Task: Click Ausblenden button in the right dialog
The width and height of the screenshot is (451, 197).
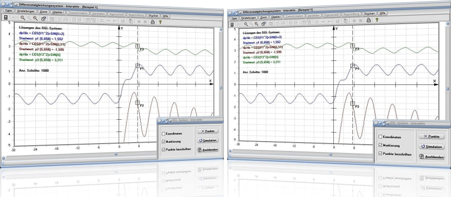Action: [431, 157]
